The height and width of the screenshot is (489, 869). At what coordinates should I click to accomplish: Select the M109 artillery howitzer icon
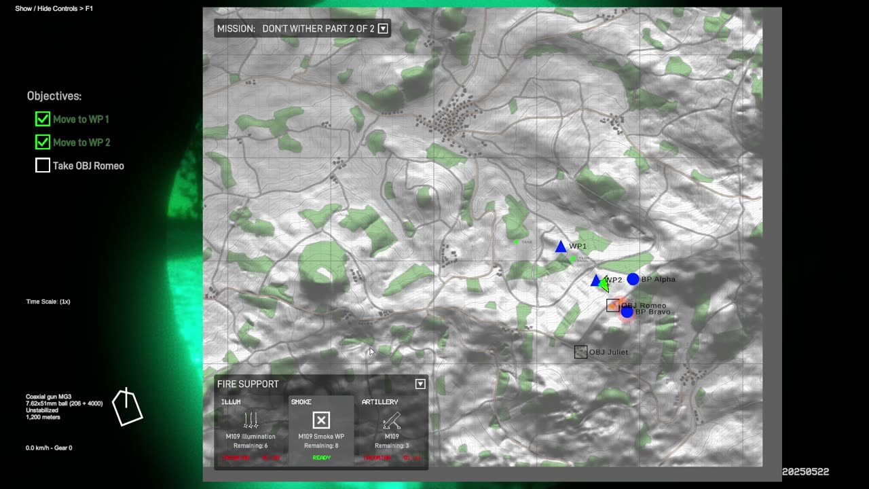click(392, 420)
